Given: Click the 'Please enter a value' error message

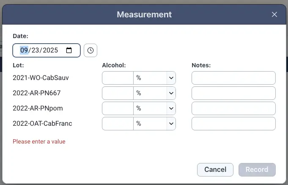Looking at the screenshot, I should click(39, 141).
